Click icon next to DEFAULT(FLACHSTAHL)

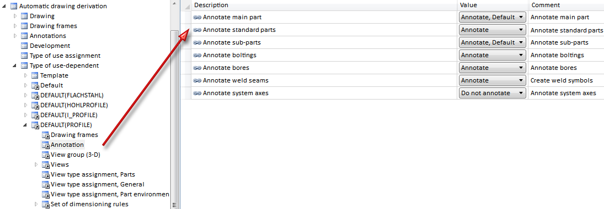tap(35, 95)
